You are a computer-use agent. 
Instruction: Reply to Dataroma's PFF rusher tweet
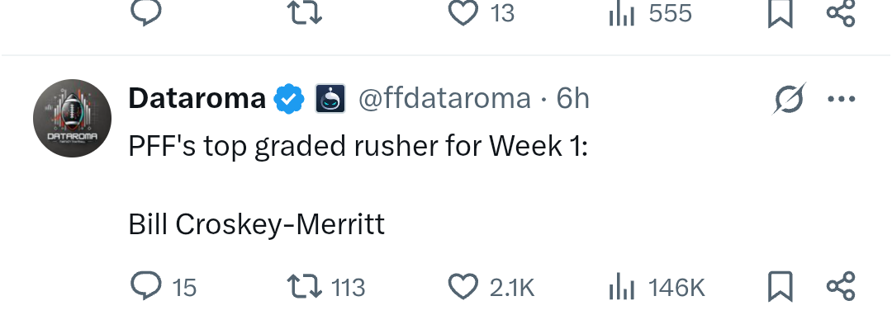pyautogui.click(x=164, y=286)
